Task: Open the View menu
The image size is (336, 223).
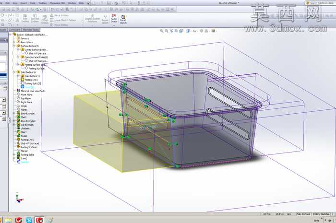Action: [15, 3]
